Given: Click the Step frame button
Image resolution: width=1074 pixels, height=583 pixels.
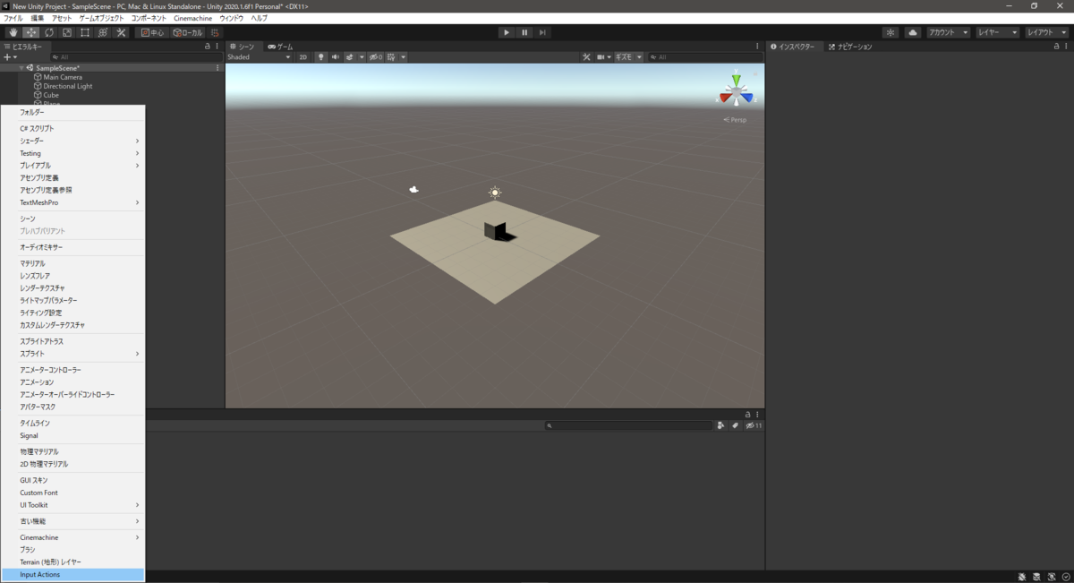Looking at the screenshot, I should point(542,32).
